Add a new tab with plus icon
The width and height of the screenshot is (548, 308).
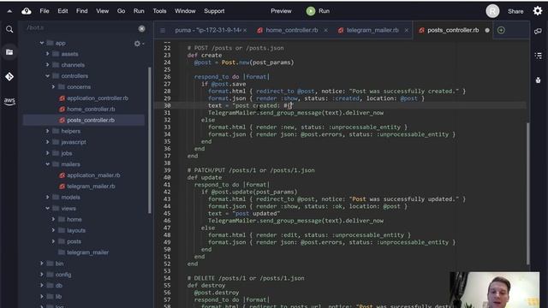[501, 30]
